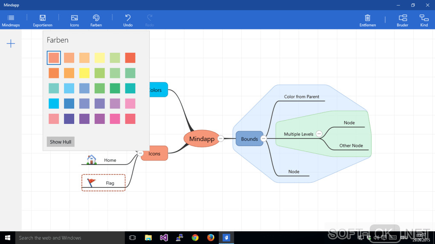Viewport: 435px width, 244px height.
Task: Open the Mindmaps list
Action: coord(11,20)
